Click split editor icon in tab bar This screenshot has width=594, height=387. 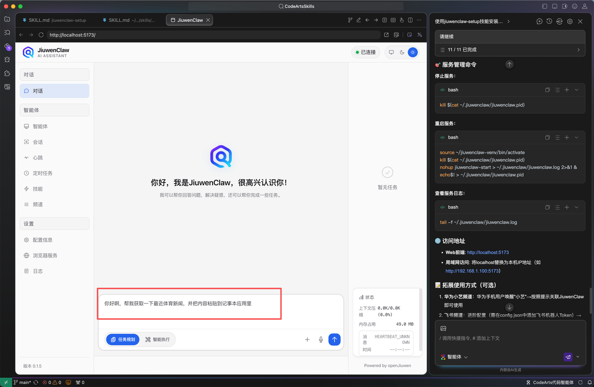[410, 20]
